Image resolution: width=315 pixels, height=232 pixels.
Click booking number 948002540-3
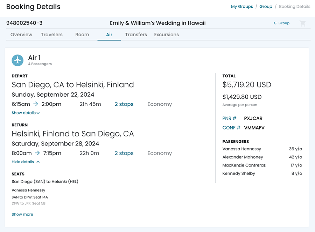click(x=24, y=23)
